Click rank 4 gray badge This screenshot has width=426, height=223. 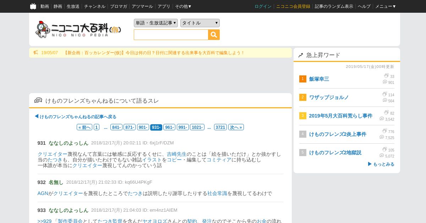[x=302, y=134]
